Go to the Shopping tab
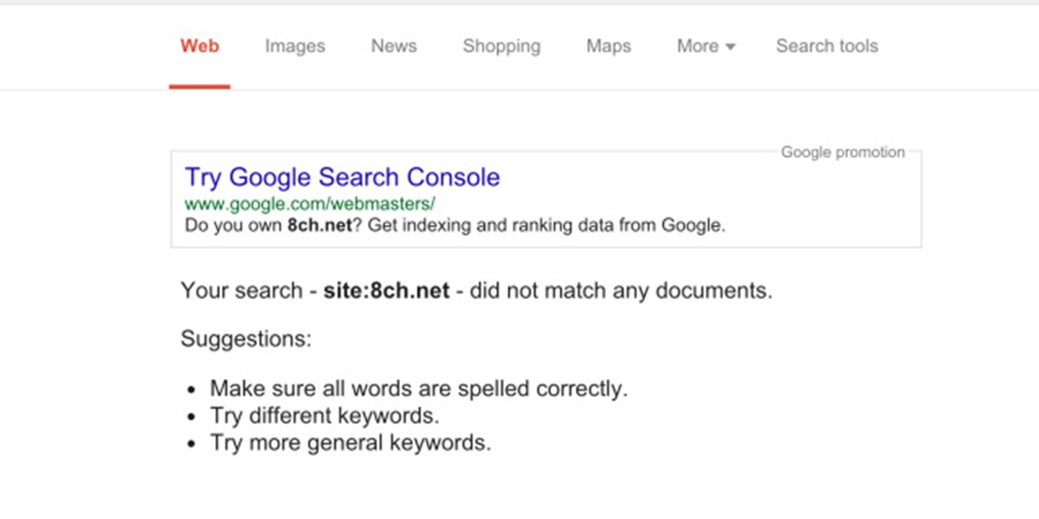Screen dimensions: 1039x519 (x=501, y=47)
